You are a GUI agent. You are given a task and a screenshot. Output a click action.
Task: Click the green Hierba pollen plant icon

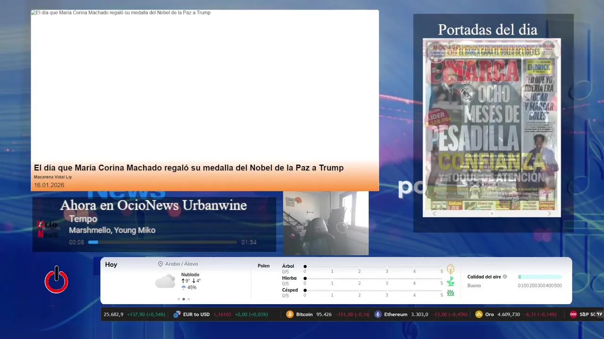coord(451,281)
